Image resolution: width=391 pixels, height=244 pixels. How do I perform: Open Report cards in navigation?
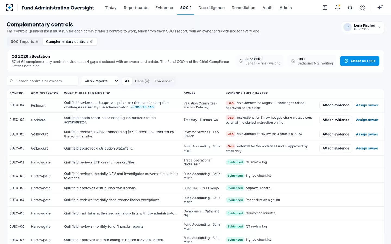[136, 8]
